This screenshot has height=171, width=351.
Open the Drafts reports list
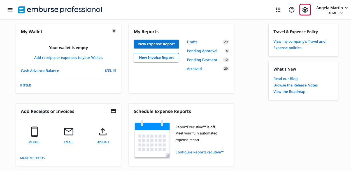(192, 42)
